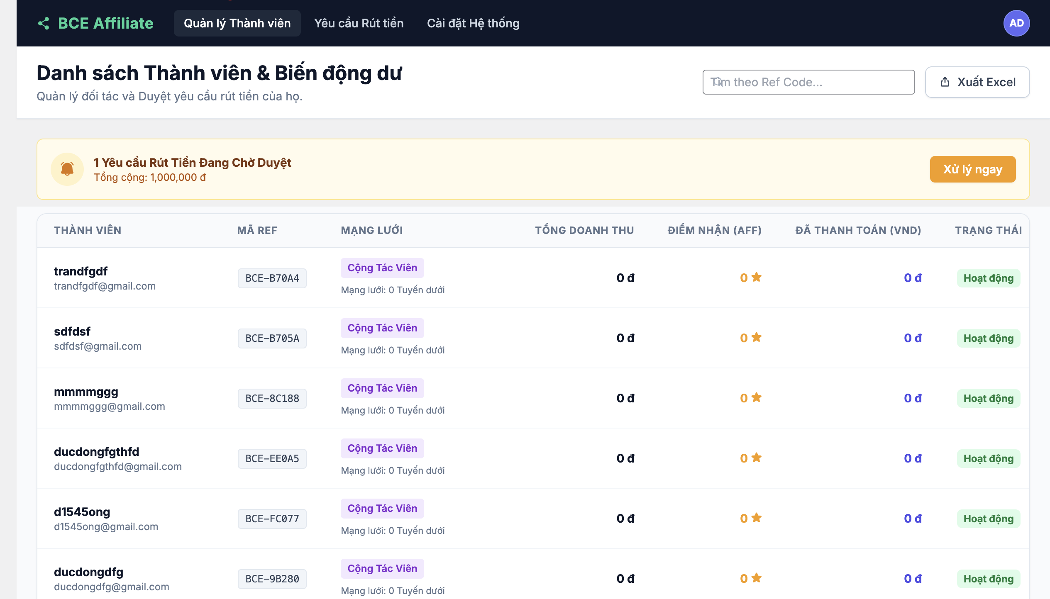Click ref code BCE-EE0A5
The width and height of the screenshot is (1050, 599).
pyautogui.click(x=272, y=458)
